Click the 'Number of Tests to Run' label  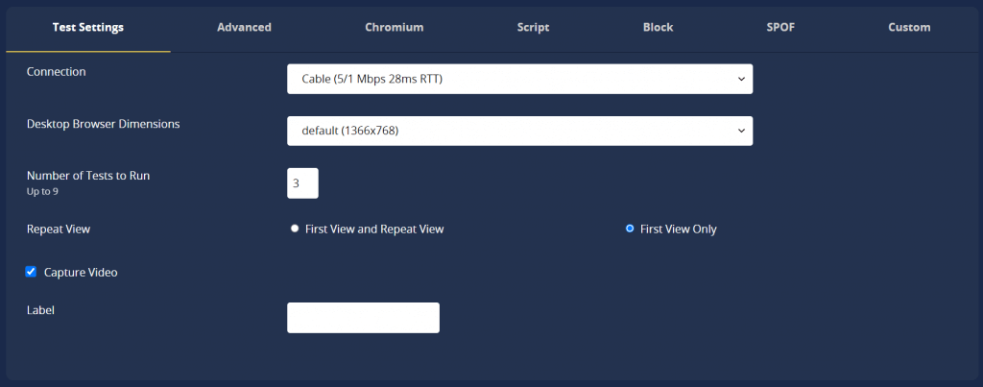88,177
